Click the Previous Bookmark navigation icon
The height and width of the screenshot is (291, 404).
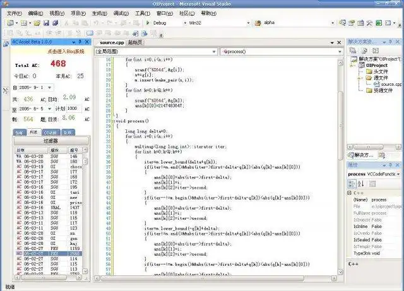(x=135, y=33)
